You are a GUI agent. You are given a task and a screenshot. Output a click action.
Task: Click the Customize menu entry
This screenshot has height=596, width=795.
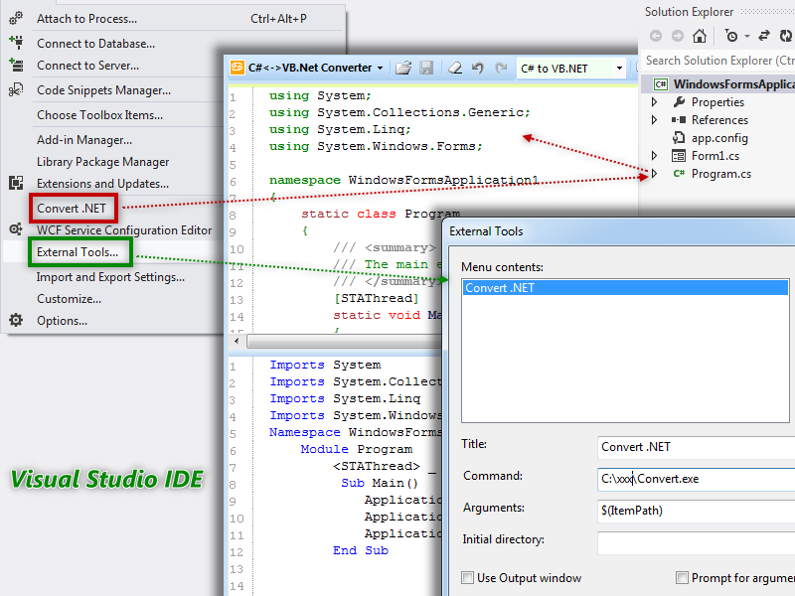click(69, 299)
